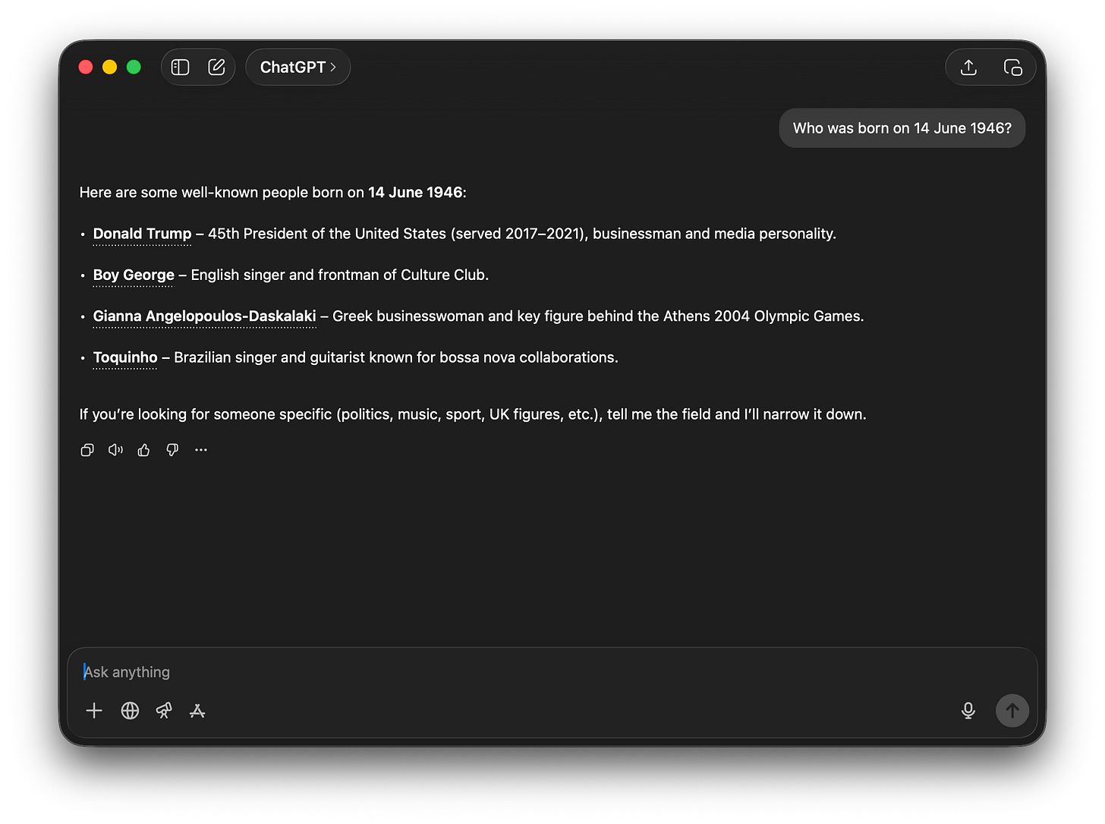
Task: Maximize the window with green button
Action: (x=134, y=68)
